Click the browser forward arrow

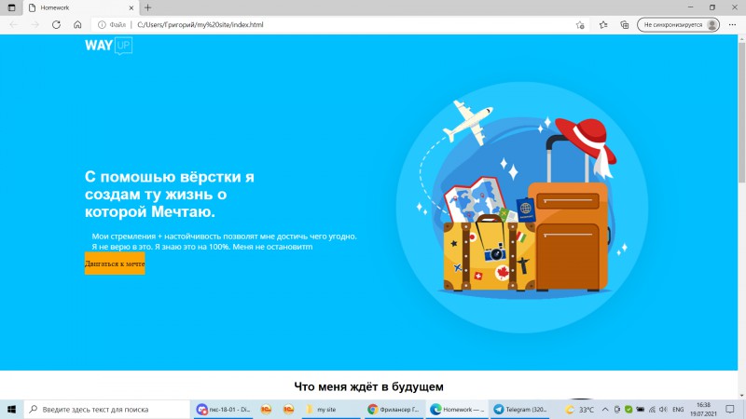tap(35, 25)
